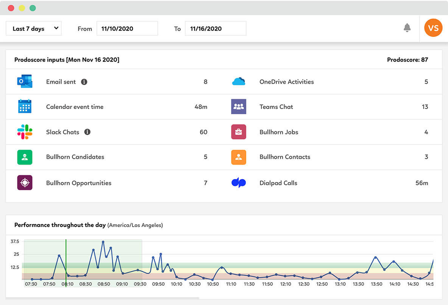Screen dimensions: 448x305
Task: Click the Email sent value 8
Action: (205, 82)
